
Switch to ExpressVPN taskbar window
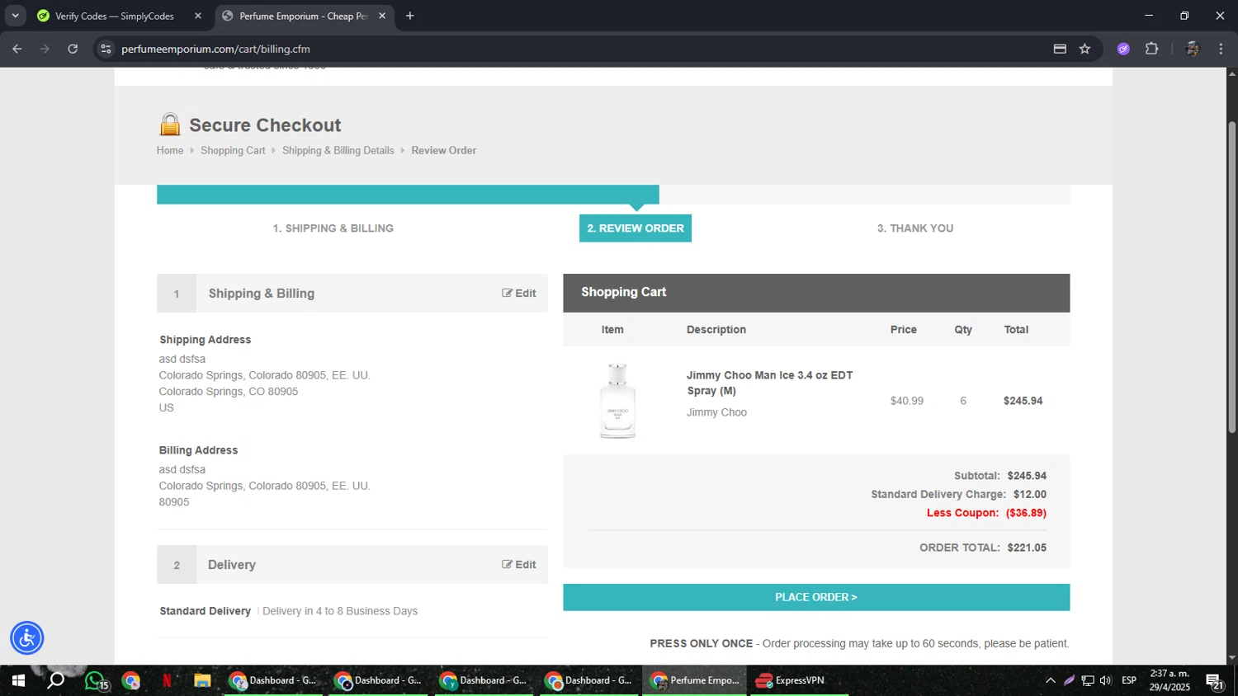pos(799,680)
